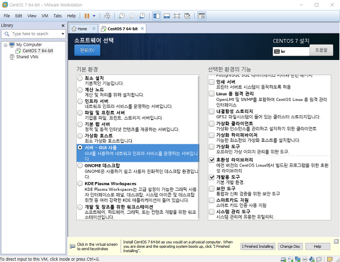Open the Help menu
The image size is (340, 262).
(x=71, y=16)
